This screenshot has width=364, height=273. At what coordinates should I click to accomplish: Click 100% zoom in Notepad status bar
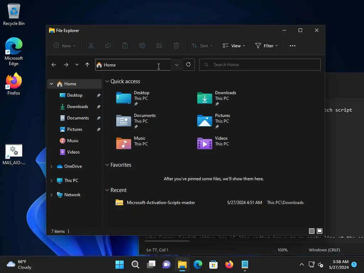pyautogui.click(x=282, y=250)
